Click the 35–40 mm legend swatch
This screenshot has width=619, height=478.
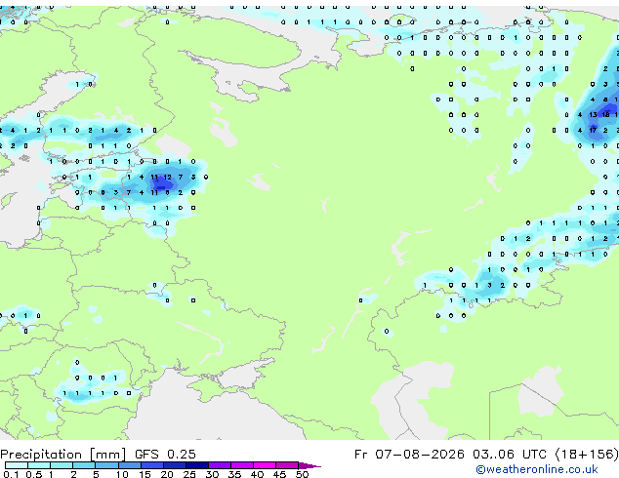click(x=241, y=465)
